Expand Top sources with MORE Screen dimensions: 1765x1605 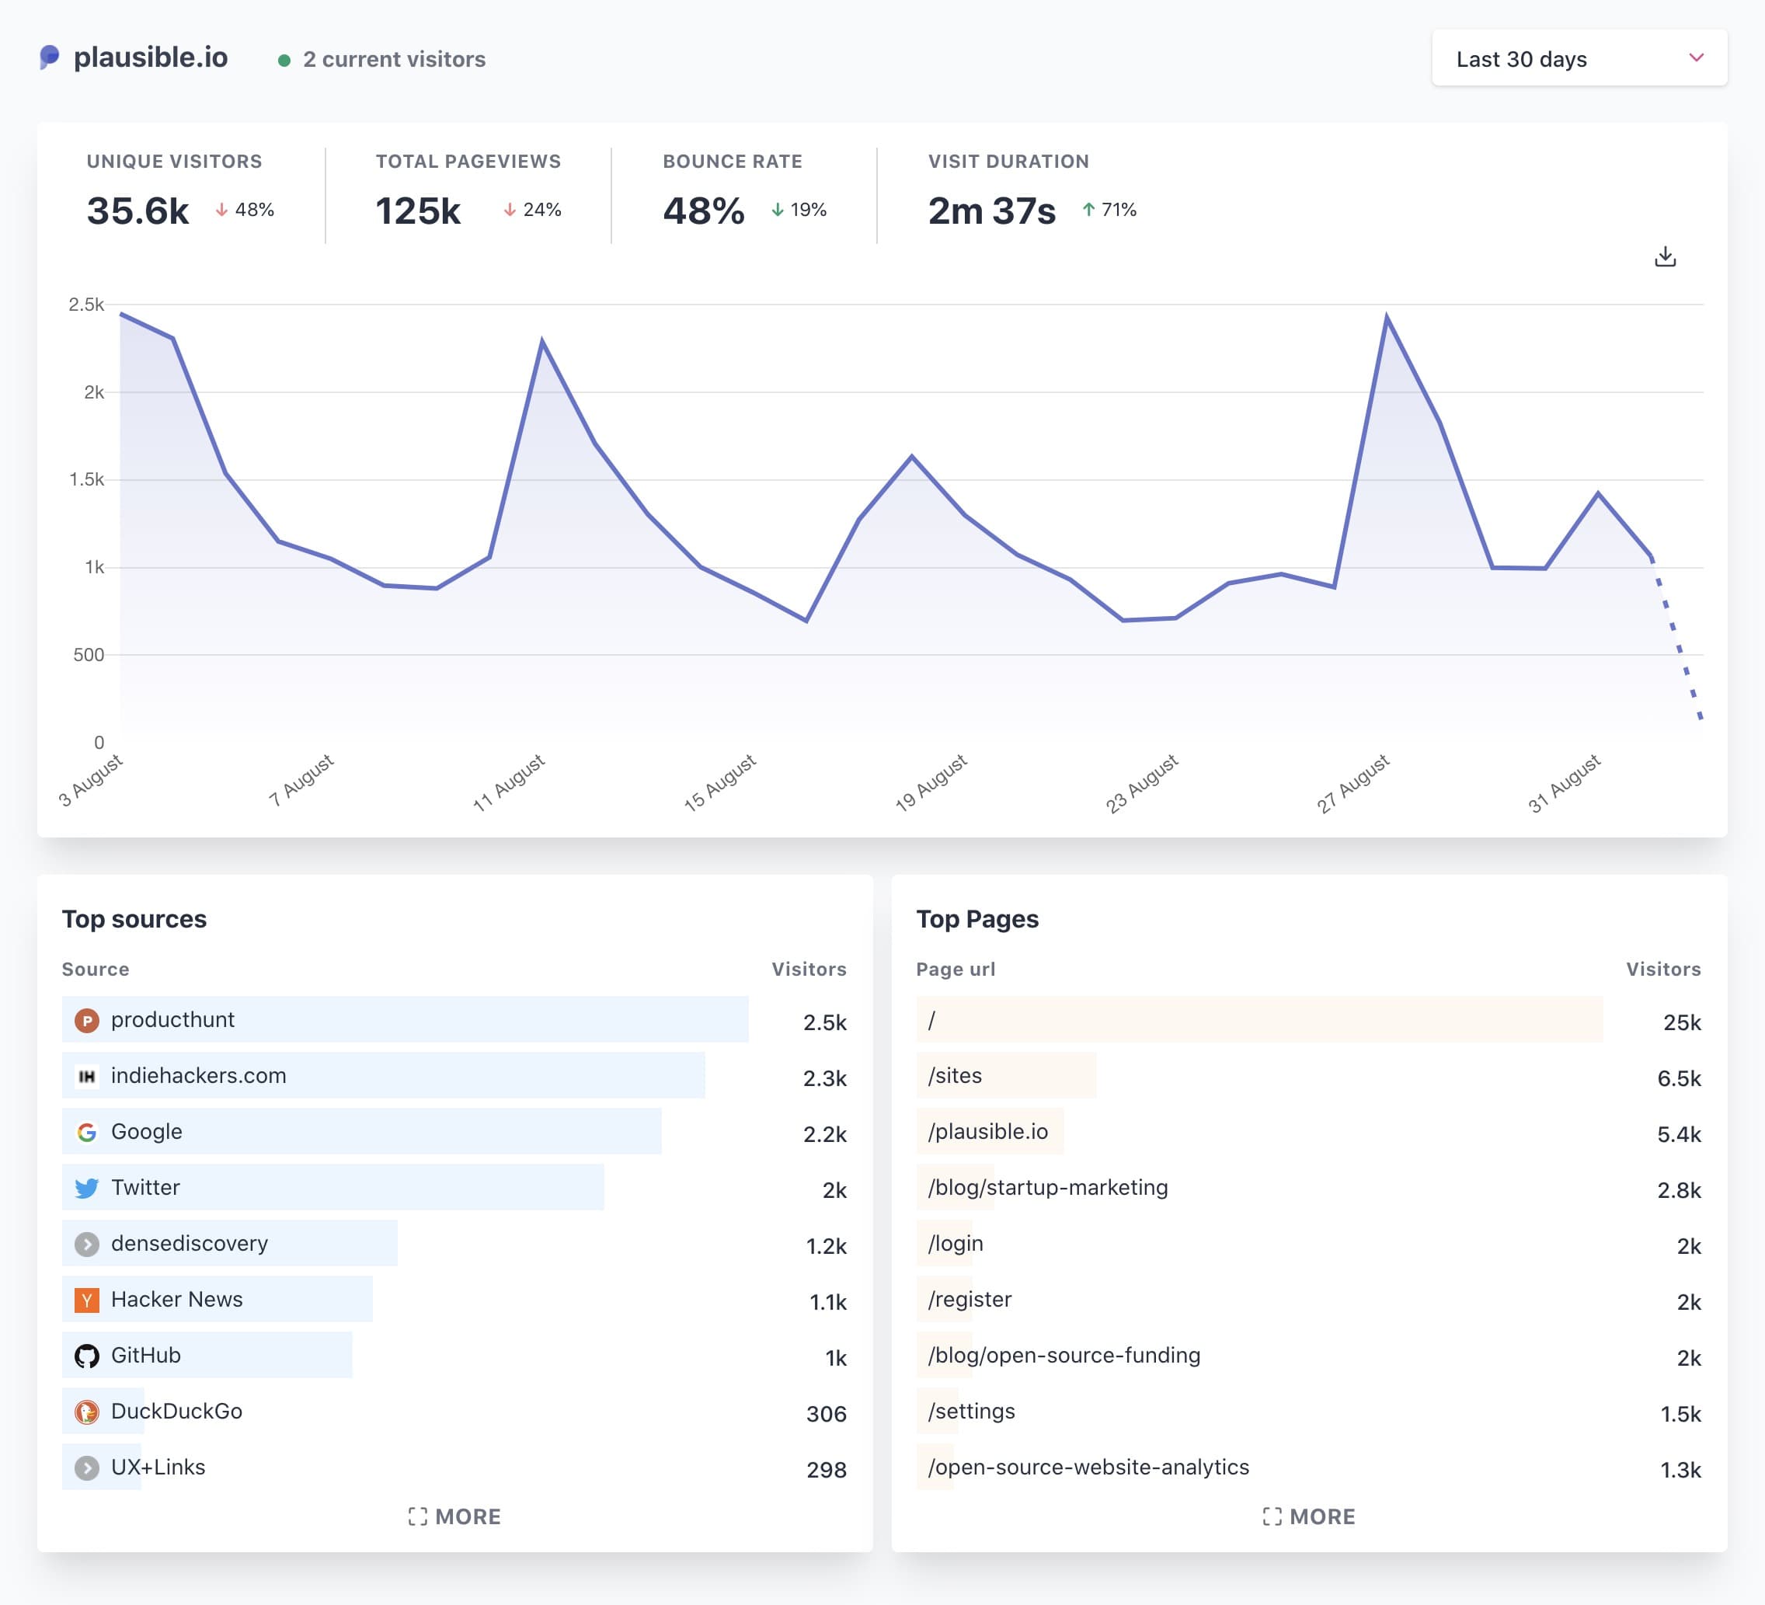click(x=454, y=1516)
